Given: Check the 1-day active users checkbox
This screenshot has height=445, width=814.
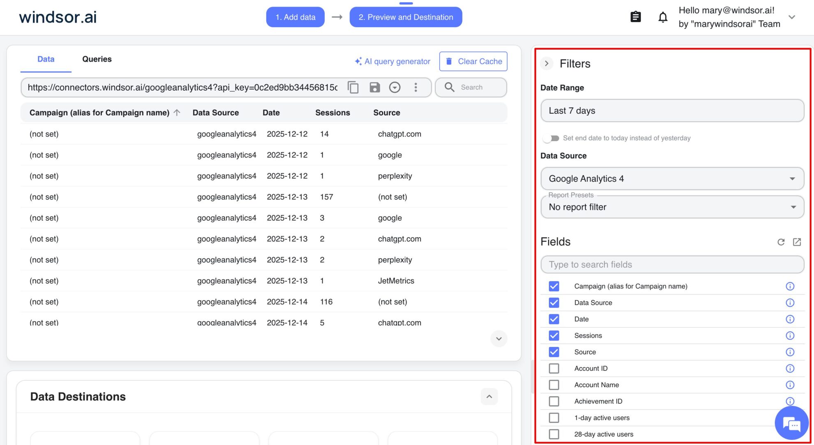Looking at the screenshot, I should coord(554,417).
